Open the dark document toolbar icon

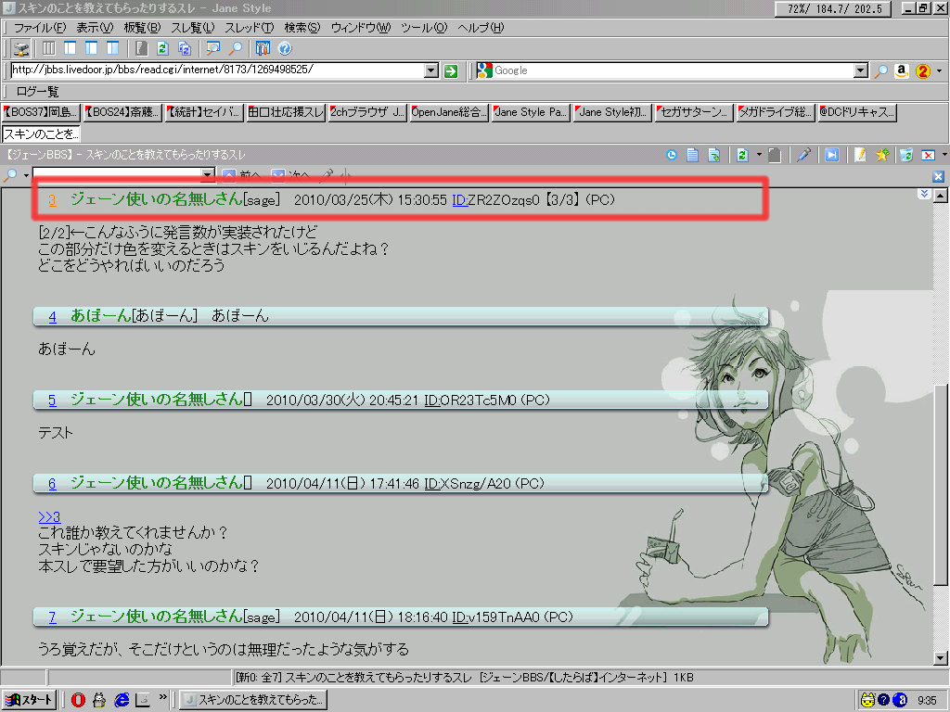click(x=141, y=48)
